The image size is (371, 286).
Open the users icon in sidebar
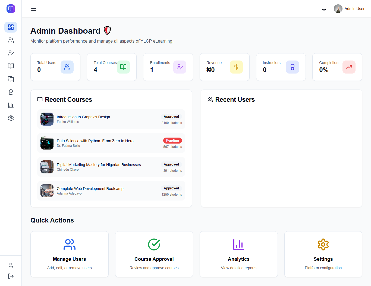pos(11,40)
